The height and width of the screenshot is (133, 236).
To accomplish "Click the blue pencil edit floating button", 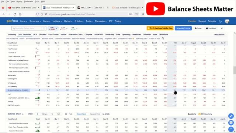I will tap(231, 116).
